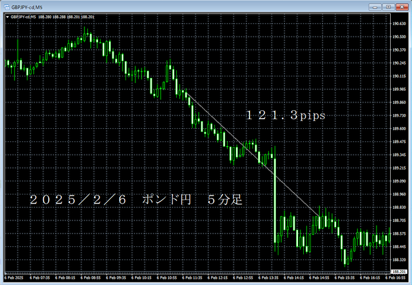Select the white diagonal trendline
Image resolution: width=412 pixels, height=285 pixels.
coord(253,155)
